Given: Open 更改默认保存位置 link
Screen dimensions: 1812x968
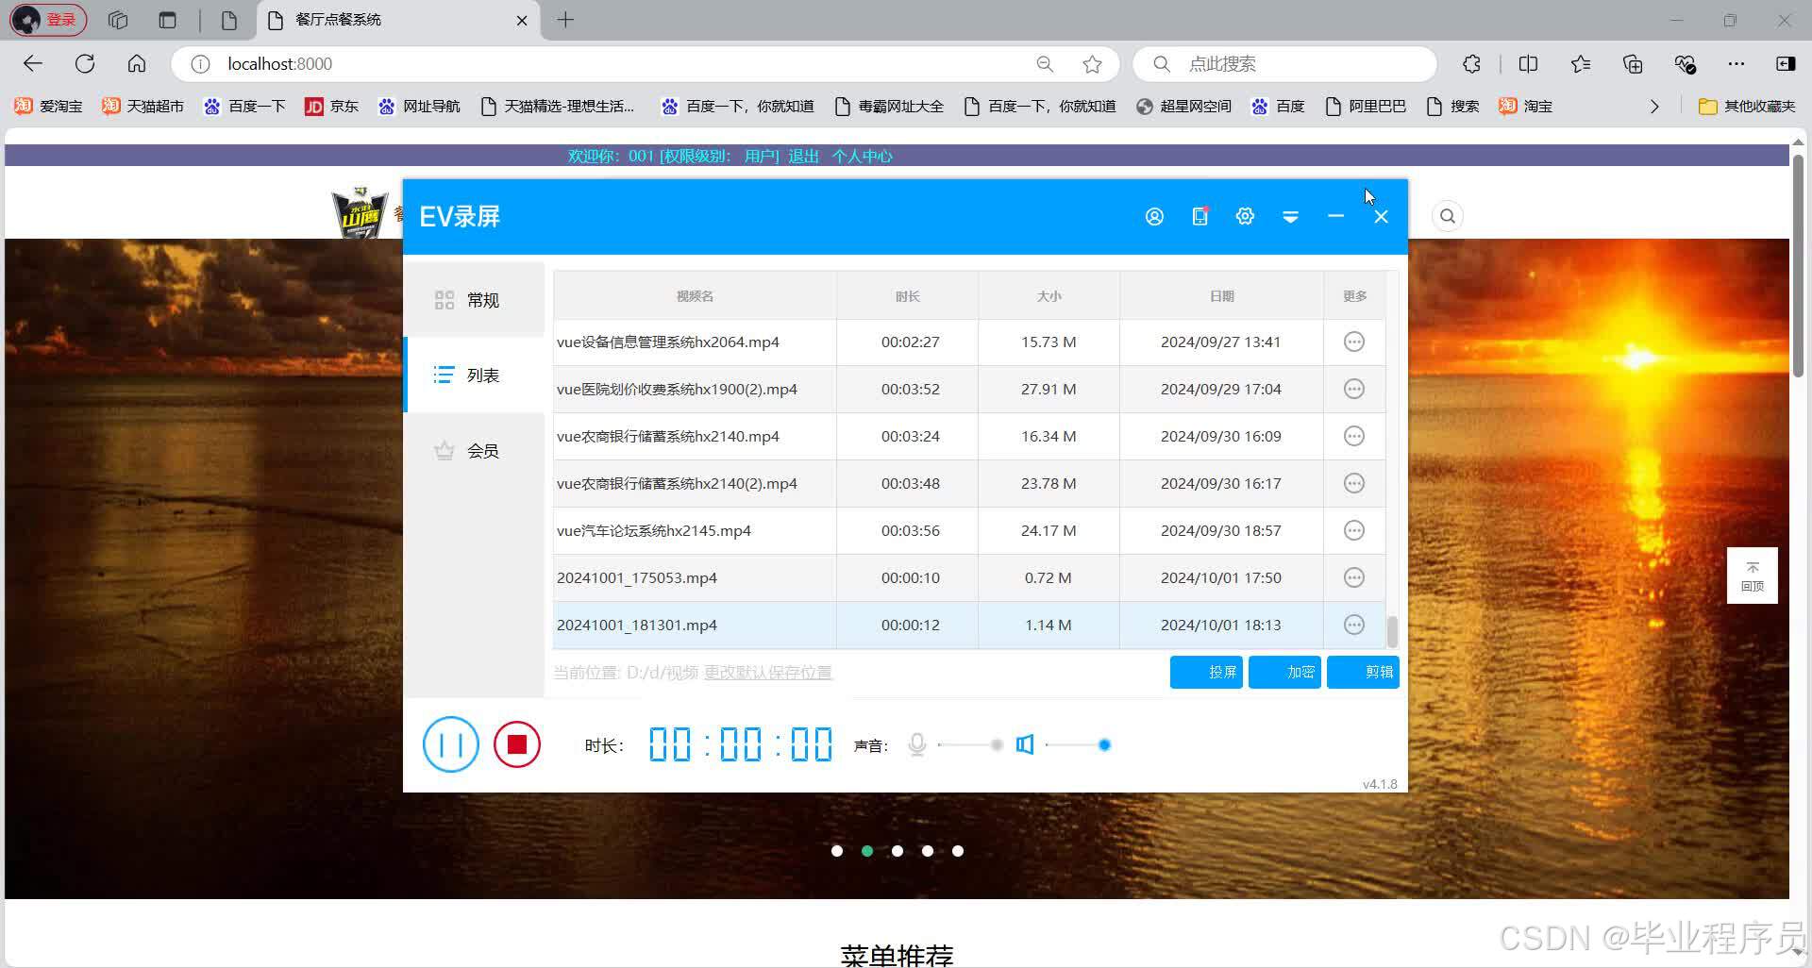Looking at the screenshot, I should tap(768, 672).
